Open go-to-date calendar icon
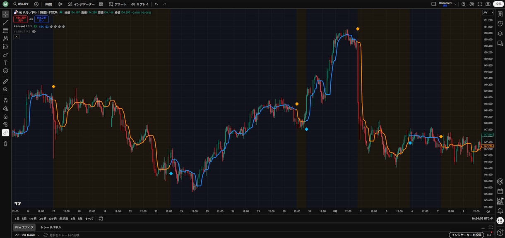This screenshot has width=505, height=238. click(x=101, y=219)
